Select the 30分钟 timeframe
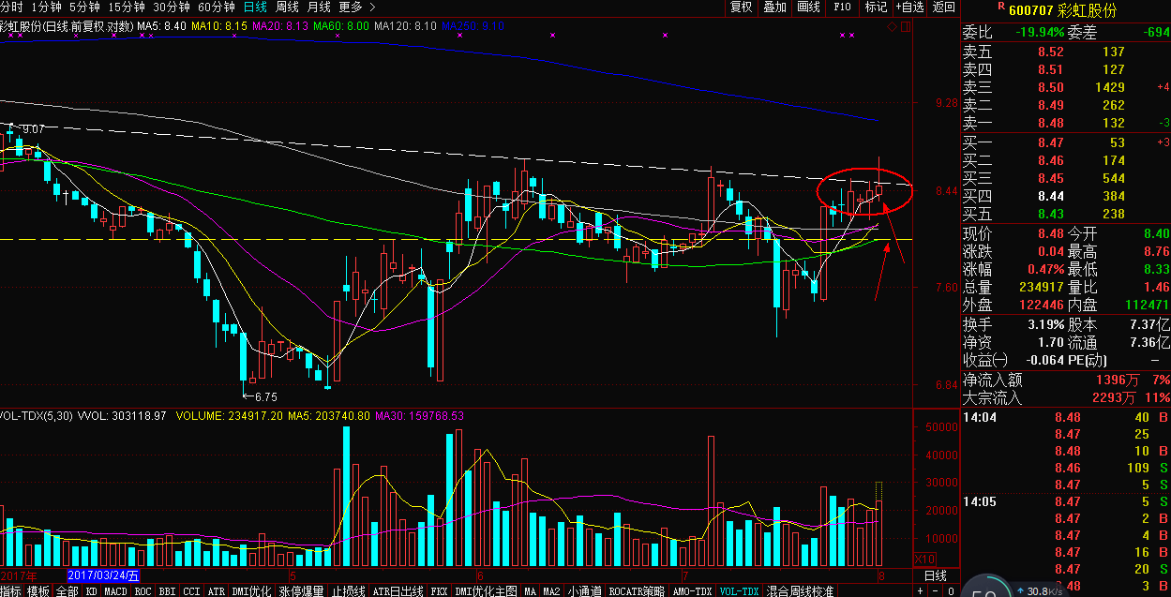Image resolution: width=1171 pixels, height=597 pixels. tap(172, 7)
